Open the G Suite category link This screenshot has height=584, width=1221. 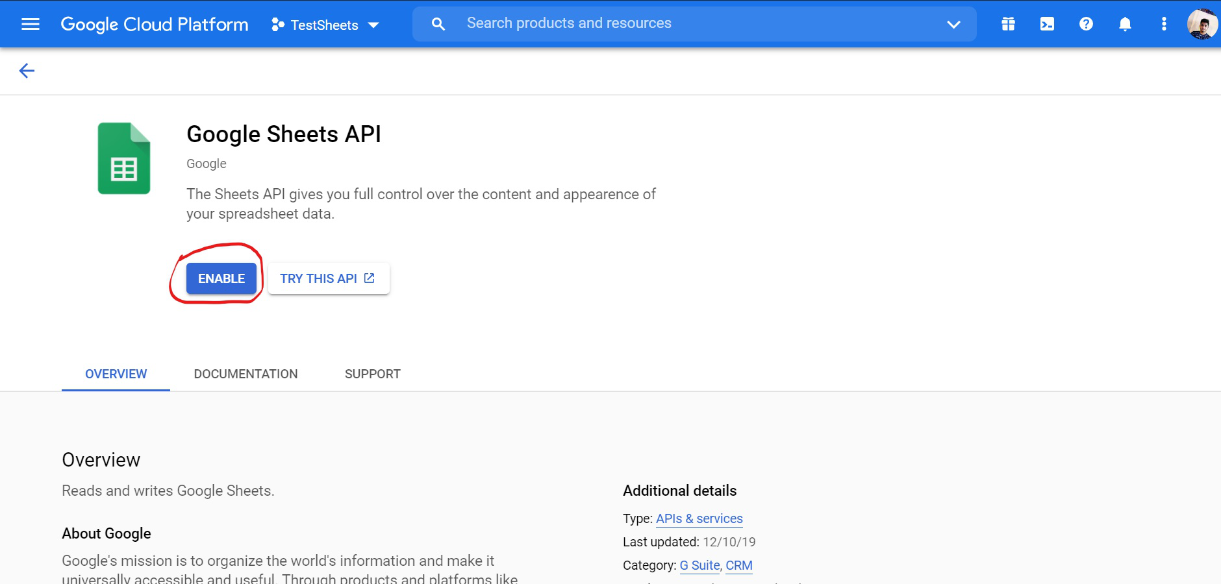pyautogui.click(x=699, y=565)
